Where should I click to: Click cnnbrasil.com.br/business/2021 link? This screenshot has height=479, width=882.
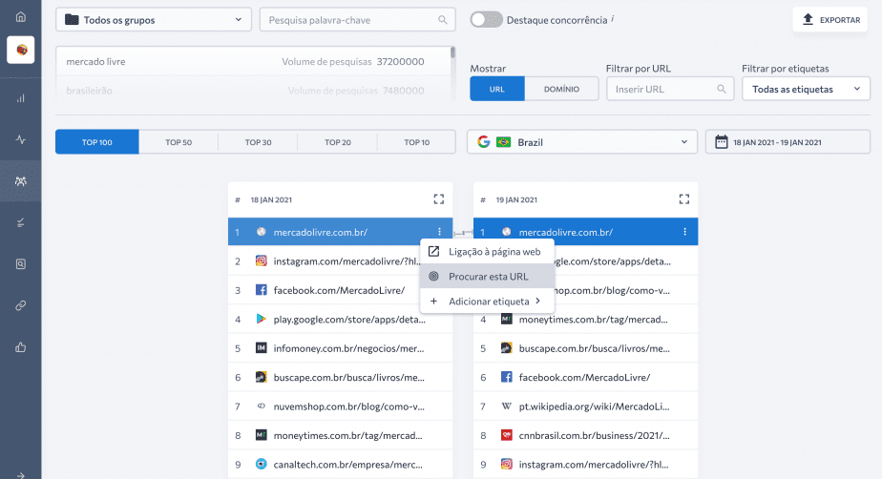tap(594, 436)
